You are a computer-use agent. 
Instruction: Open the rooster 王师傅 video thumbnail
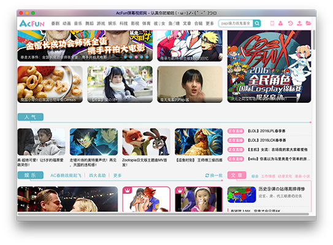[199, 141]
